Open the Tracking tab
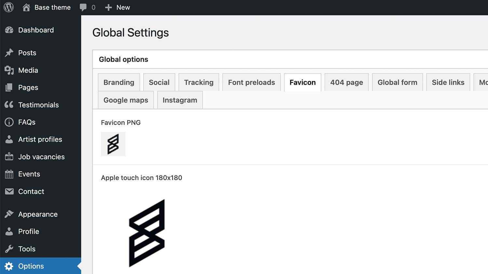Image resolution: width=488 pixels, height=274 pixels. (x=199, y=82)
